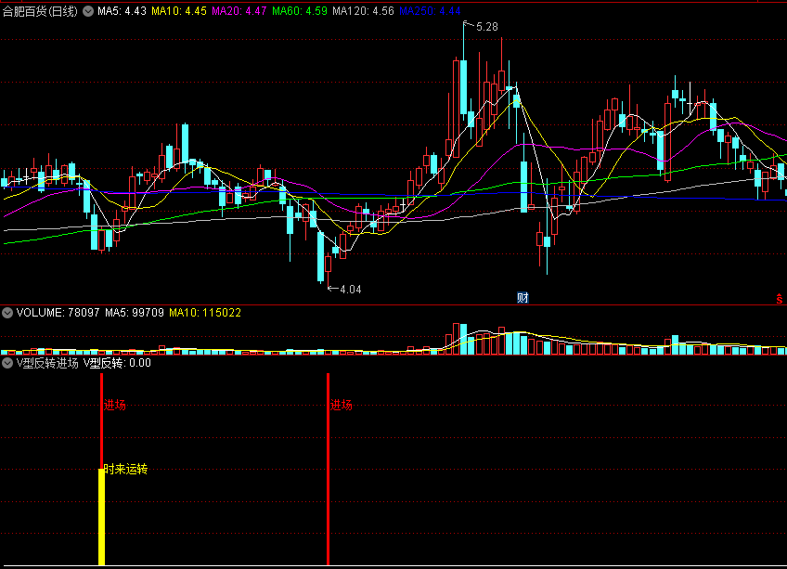
Task: Click the 5.28 high price label
Action: (x=487, y=27)
